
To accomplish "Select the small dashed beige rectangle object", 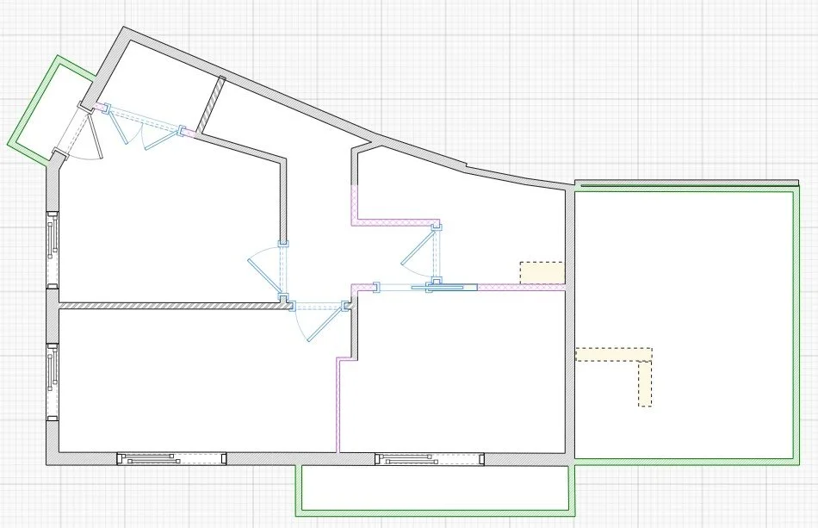I will pos(542,273).
